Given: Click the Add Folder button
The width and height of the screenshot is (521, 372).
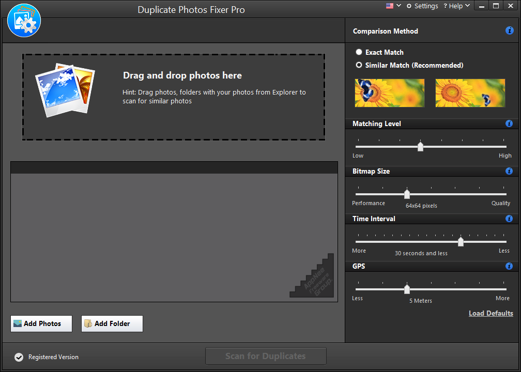Looking at the screenshot, I should pyautogui.click(x=112, y=323).
